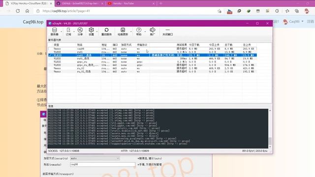The height and width of the screenshot is (177, 315).
Task: Select server row ru_02_选优
Action: tap(153, 71)
